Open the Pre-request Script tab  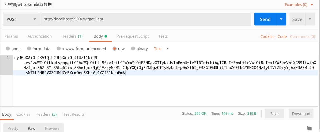point(133,36)
